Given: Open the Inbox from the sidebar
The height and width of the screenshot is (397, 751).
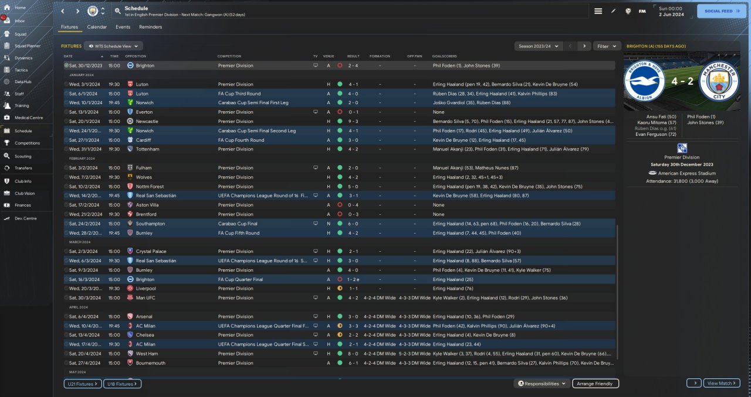Looking at the screenshot, I should 20,20.
